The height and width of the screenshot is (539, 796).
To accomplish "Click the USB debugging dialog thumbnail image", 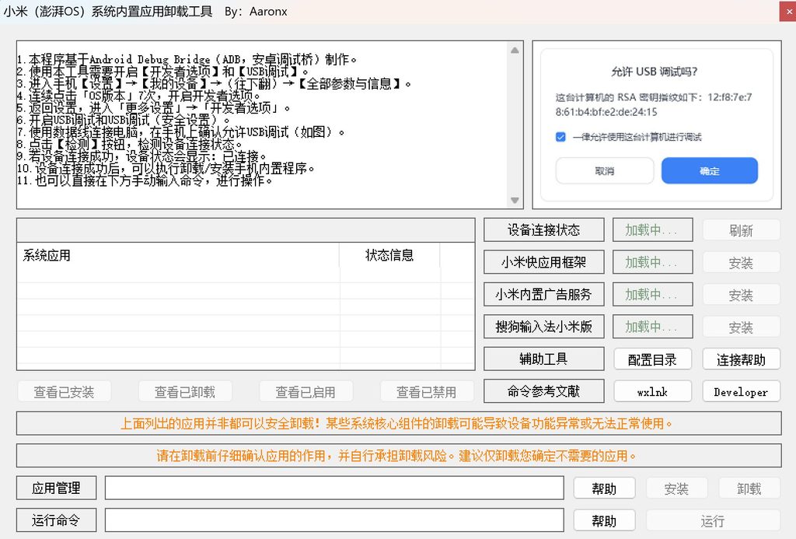I will pyautogui.click(x=657, y=125).
